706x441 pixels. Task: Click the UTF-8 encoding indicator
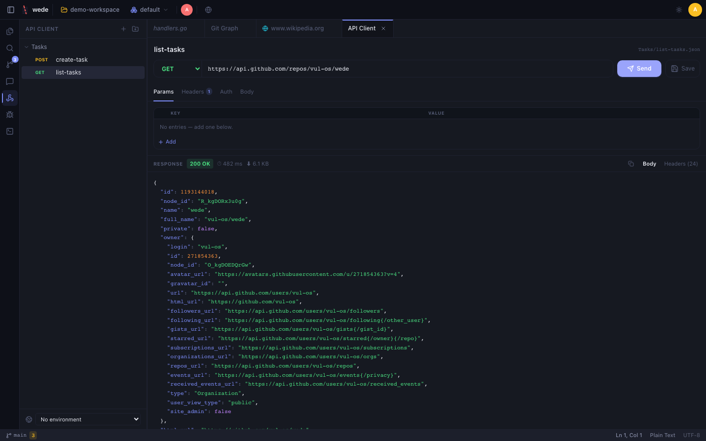691,435
